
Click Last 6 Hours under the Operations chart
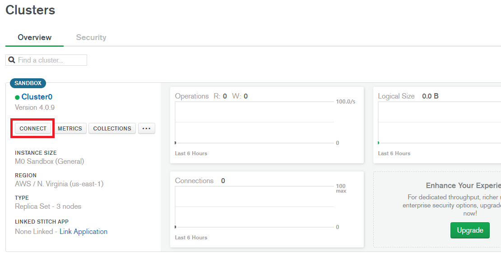tap(191, 153)
